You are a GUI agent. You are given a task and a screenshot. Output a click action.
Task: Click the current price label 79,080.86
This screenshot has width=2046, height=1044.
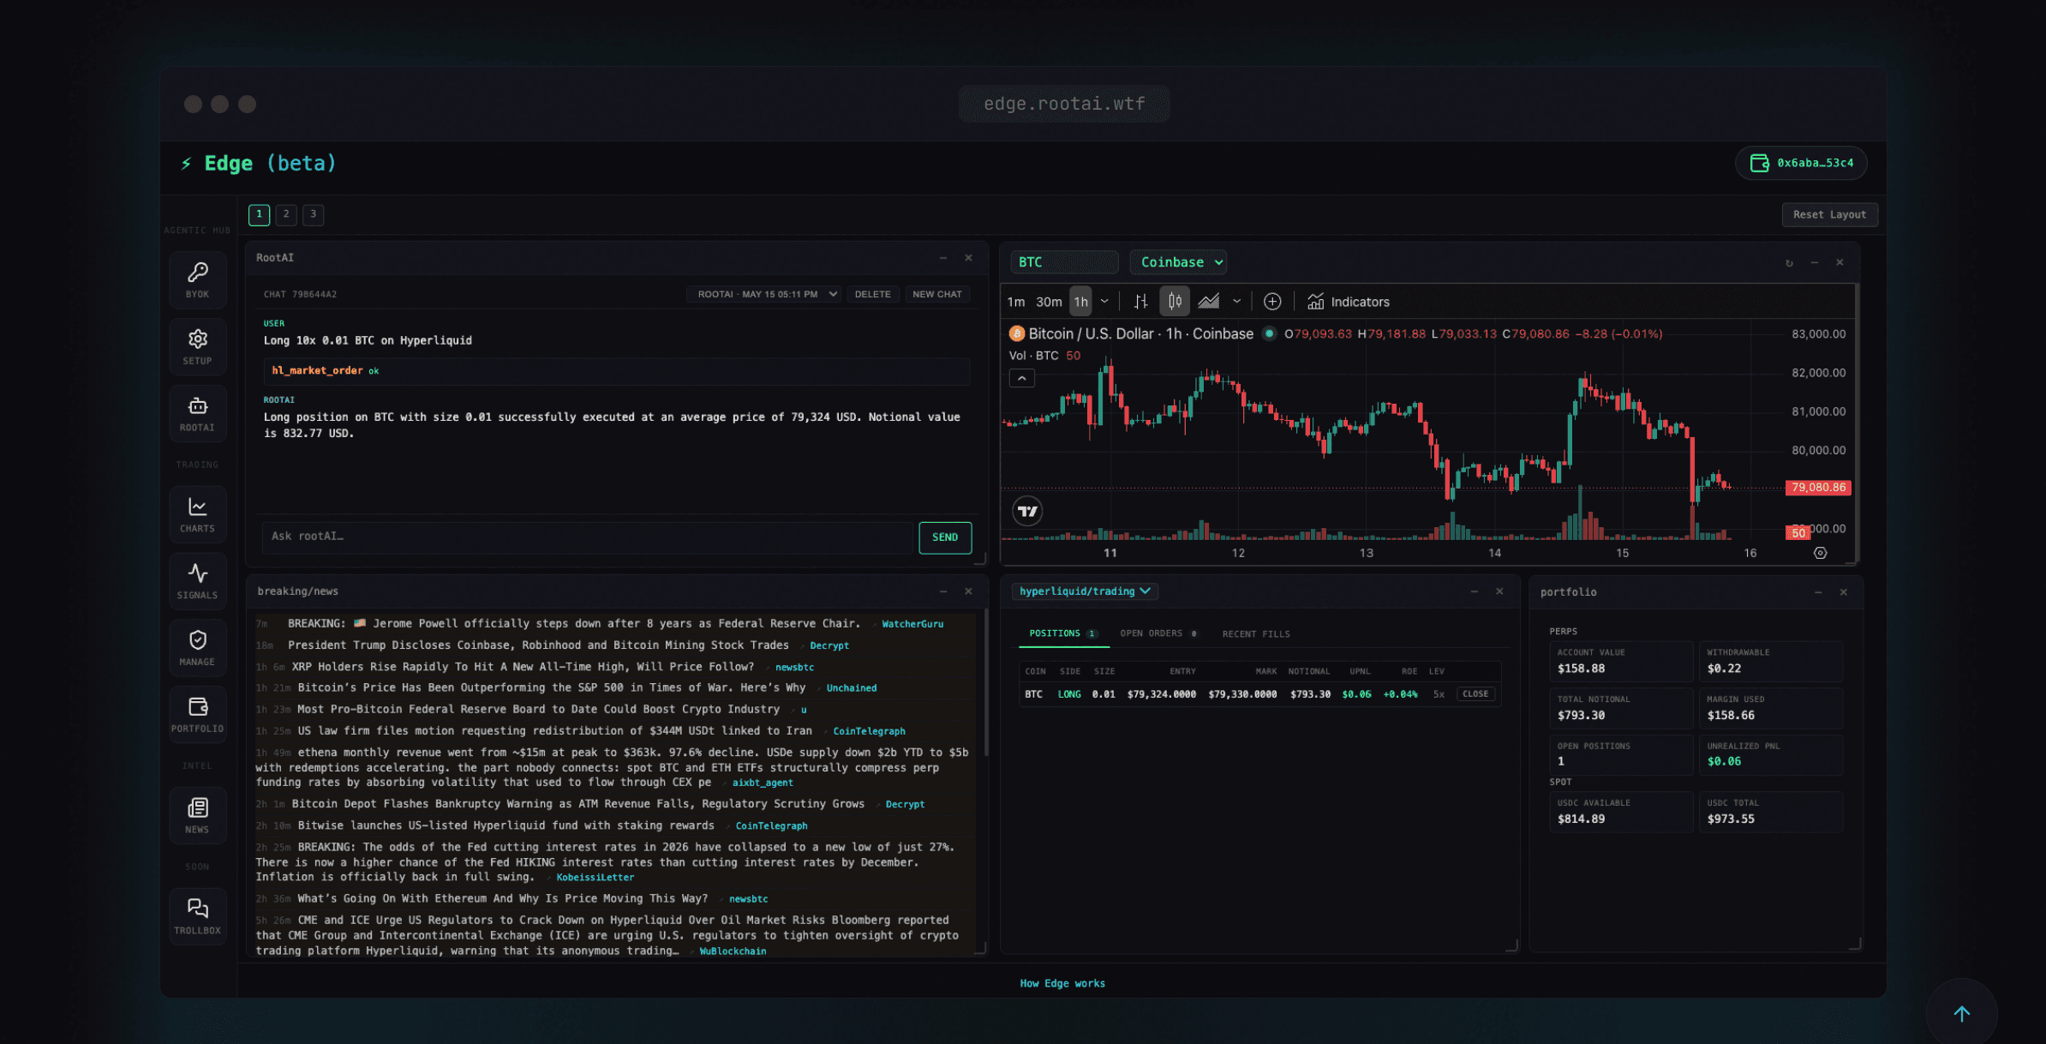(1818, 488)
